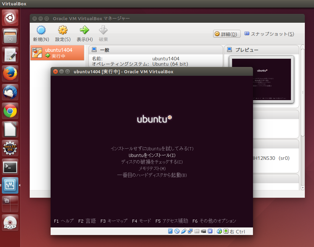Click the Ubuntu (64 bit) OS value
The image size is (314, 247).
(170, 64)
